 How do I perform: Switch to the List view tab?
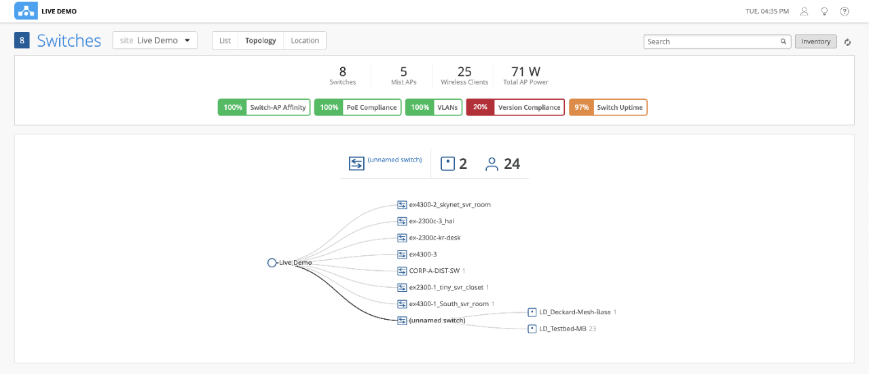(x=225, y=41)
